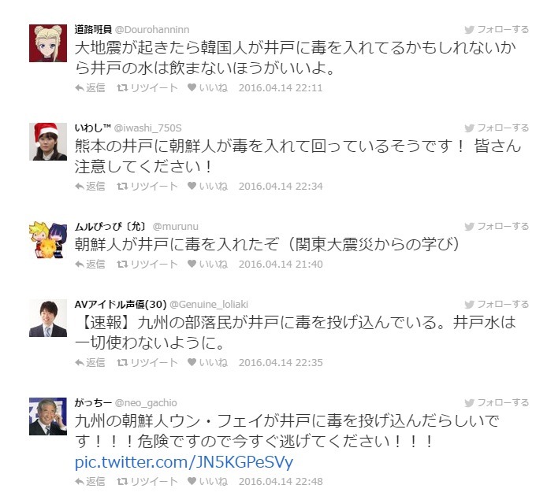Follow @iwashi_750S via フォローする button
This screenshot has height=496, width=547.
pyautogui.click(x=497, y=128)
